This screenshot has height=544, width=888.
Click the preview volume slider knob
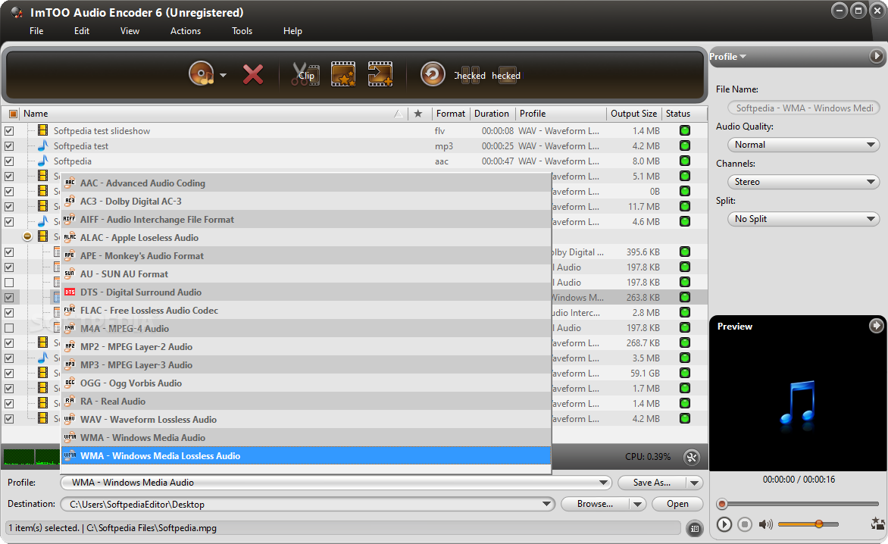[819, 524]
